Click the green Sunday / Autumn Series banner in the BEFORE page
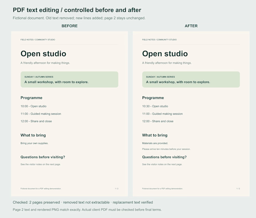The height and width of the screenshot is (218, 256). pos(69,80)
